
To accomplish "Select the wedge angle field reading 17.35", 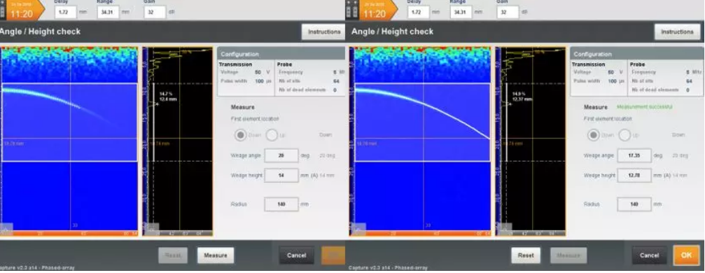I will click(x=634, y=155).
